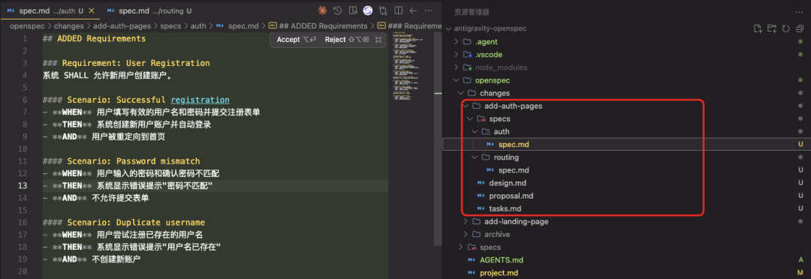This screenshot has height=279, width=811.
Task: Open the markdown preview to the side
Action: tap(353, 10)
